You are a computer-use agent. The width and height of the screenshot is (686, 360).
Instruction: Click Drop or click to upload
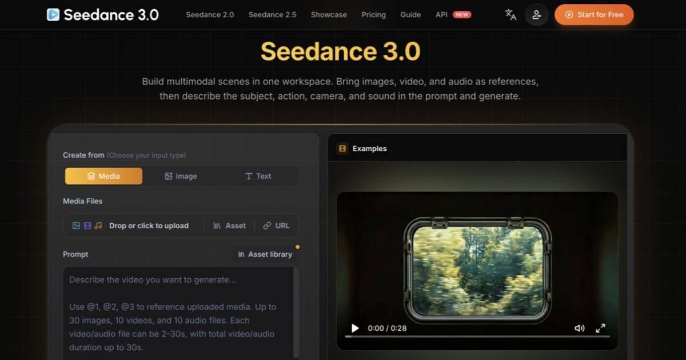click(149, 226)
